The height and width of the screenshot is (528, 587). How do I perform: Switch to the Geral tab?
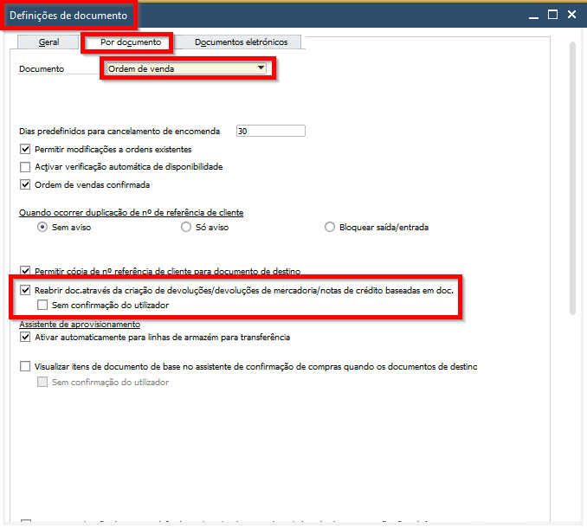pos(49,42)
